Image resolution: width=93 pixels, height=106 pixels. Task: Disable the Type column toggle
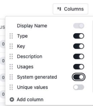tap(79, 36)
